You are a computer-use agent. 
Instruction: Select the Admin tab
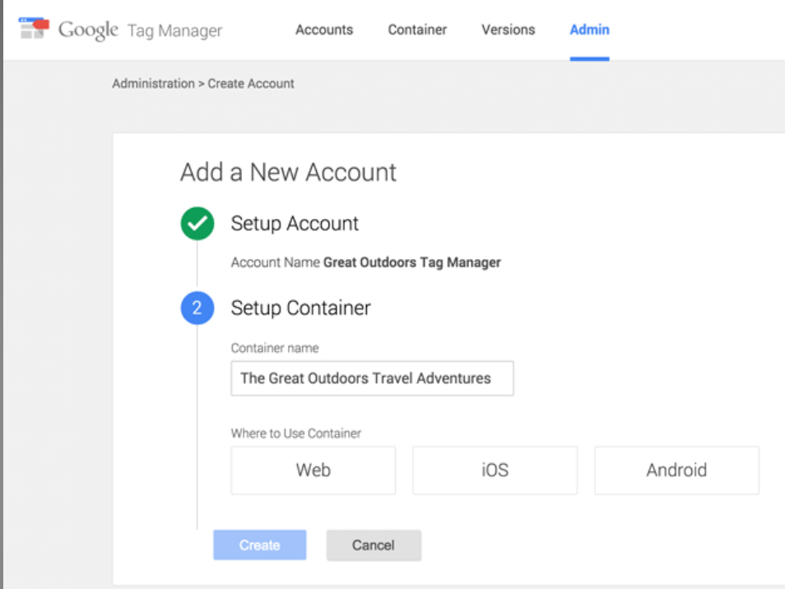coord(589,30)
